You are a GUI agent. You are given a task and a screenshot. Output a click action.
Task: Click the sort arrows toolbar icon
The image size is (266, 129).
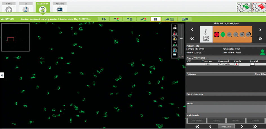[104, 19]
